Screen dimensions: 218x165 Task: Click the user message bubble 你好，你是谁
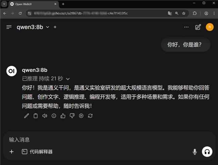[185, 45]
